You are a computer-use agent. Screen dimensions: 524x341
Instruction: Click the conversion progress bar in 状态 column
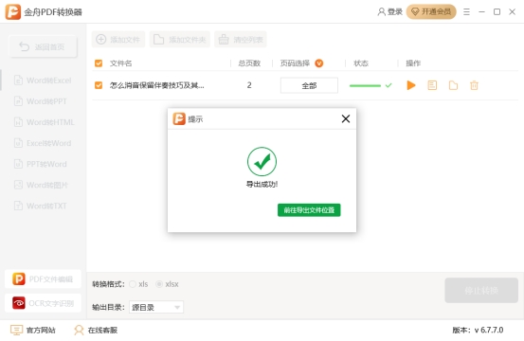point(365,85)
